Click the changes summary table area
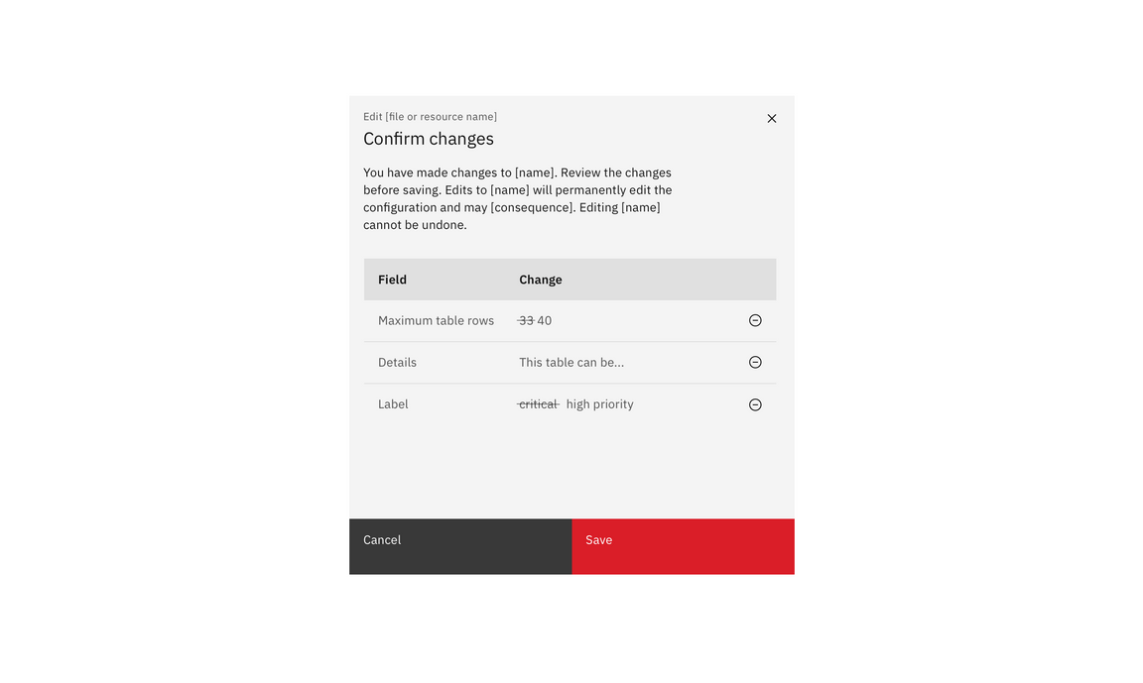1143x683 pixels. (x=570, y=342)
